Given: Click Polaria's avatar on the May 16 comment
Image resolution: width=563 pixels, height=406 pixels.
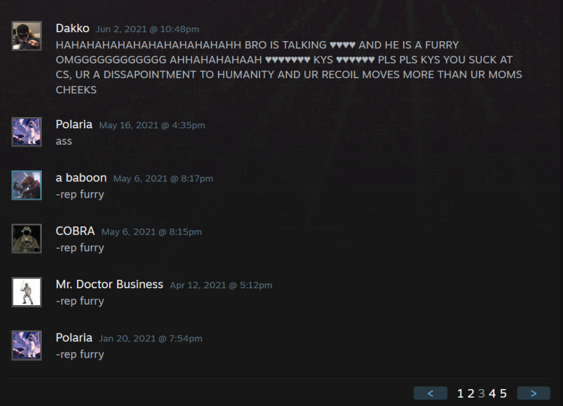Looking at the screenshot, I should [x=26, y=132].
